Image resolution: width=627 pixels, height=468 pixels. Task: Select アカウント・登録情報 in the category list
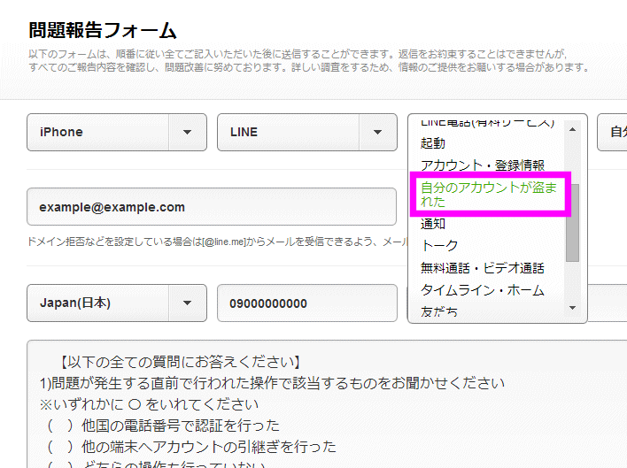coord(483,165)
